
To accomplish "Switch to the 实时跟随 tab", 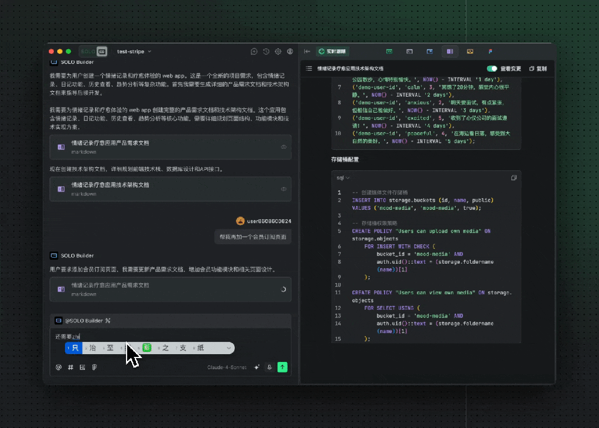I will [333, 51].
